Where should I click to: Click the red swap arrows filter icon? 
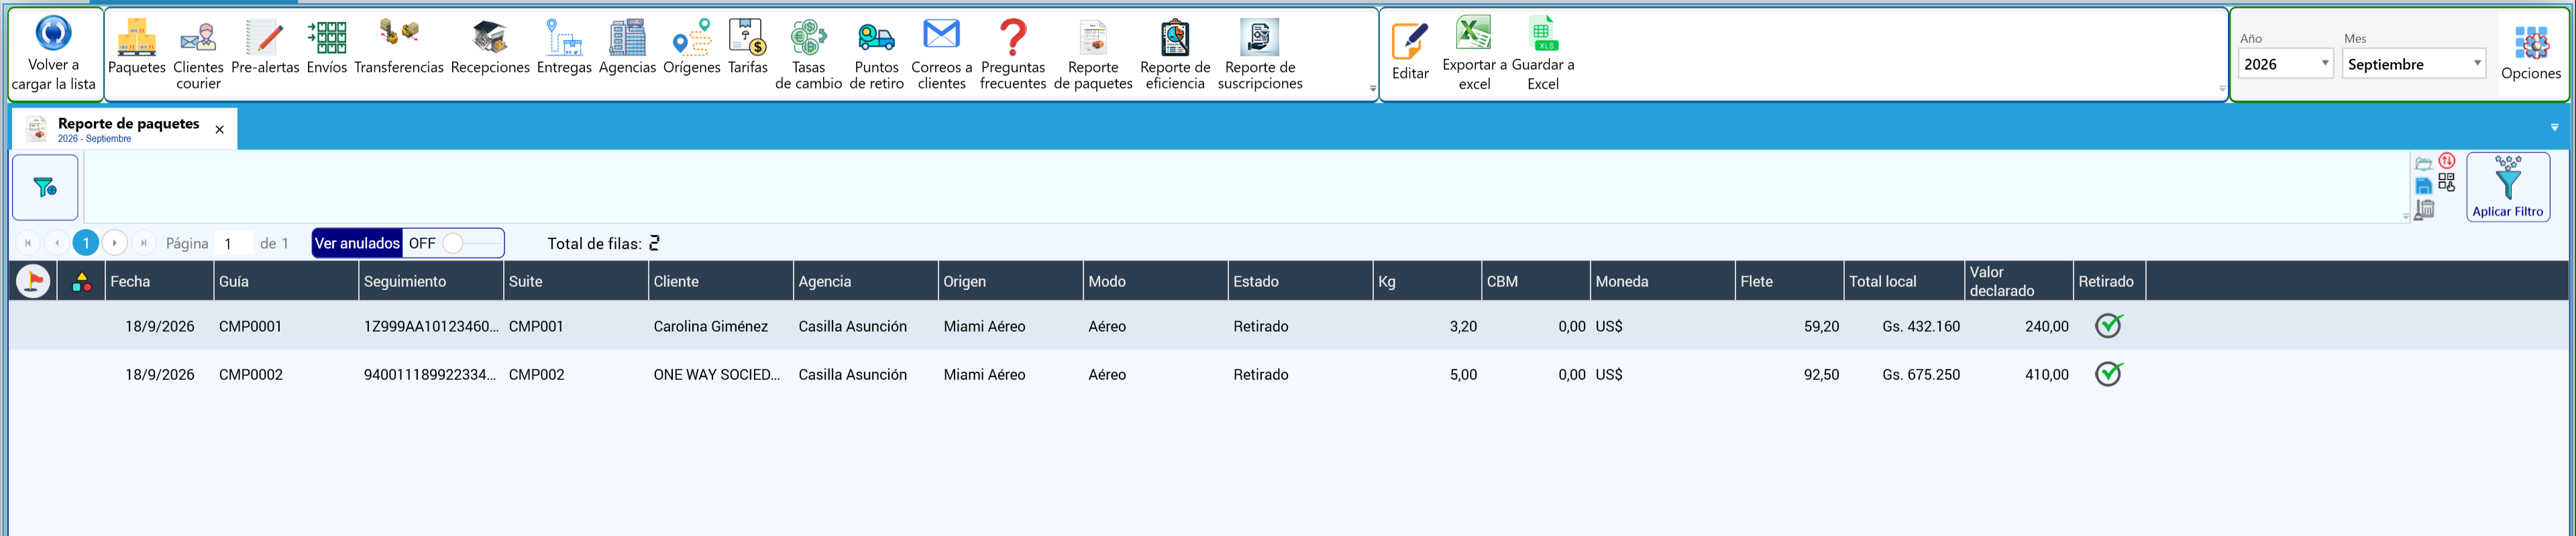pyautogui.click(x=2447, y=161)
